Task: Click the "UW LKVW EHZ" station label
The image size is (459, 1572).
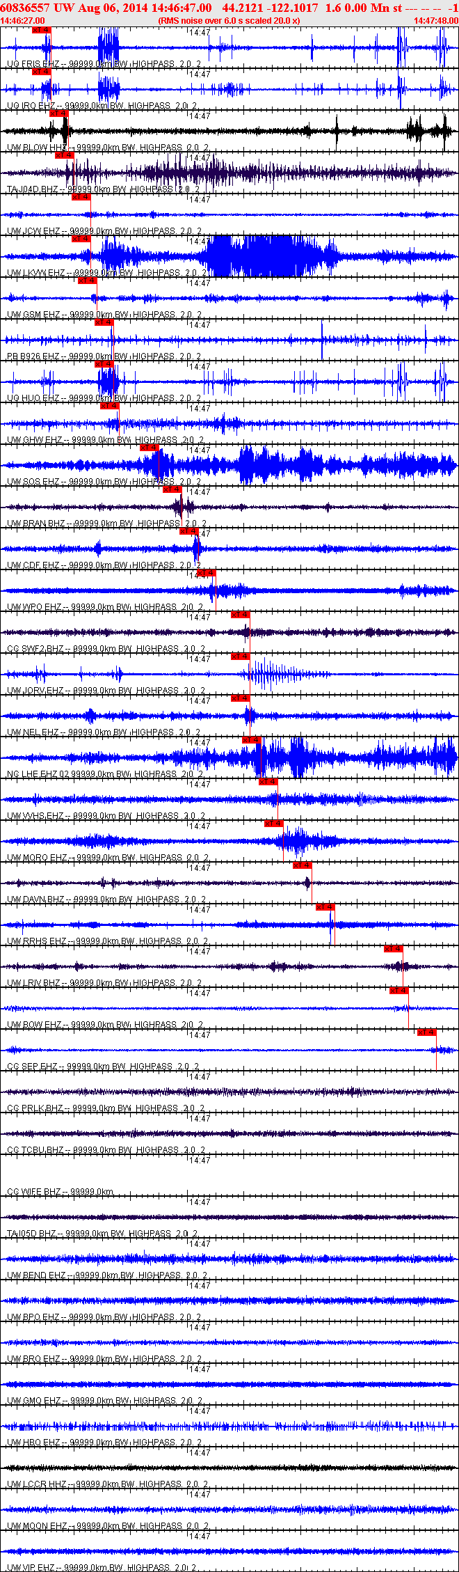Action: [x=36, y=273]
